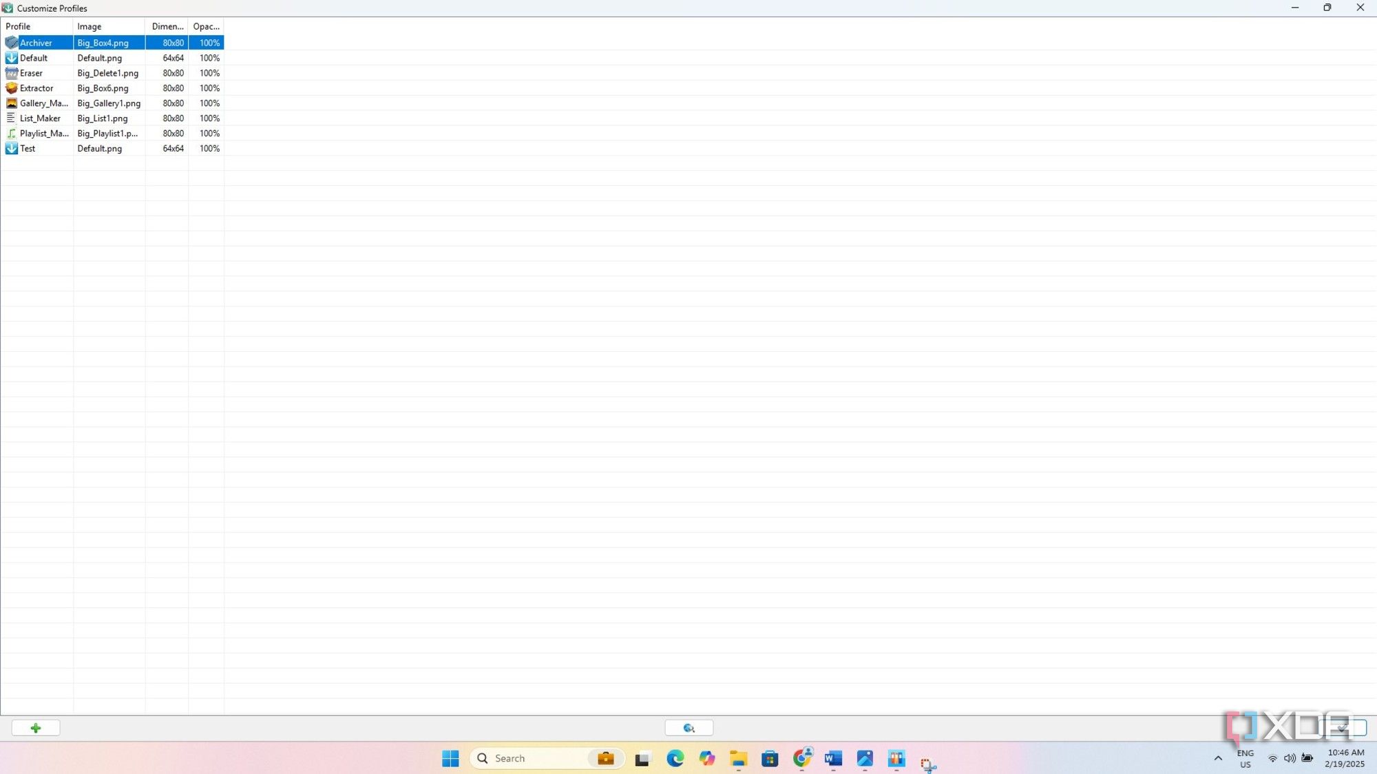
Task: Click the Extractor box icon
Action: (12, 88)
